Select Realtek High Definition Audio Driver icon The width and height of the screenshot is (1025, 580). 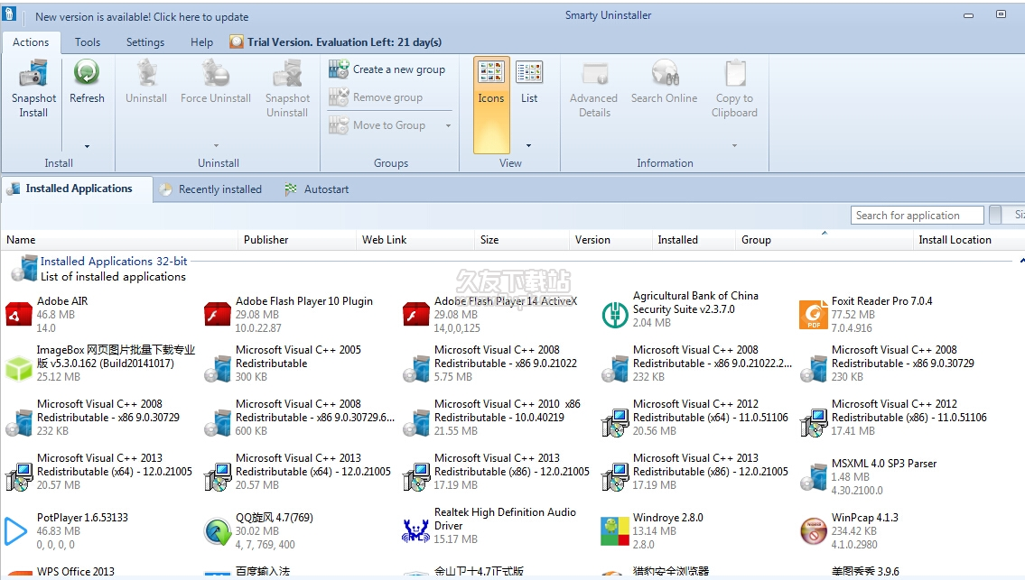[x=415, y=531]
